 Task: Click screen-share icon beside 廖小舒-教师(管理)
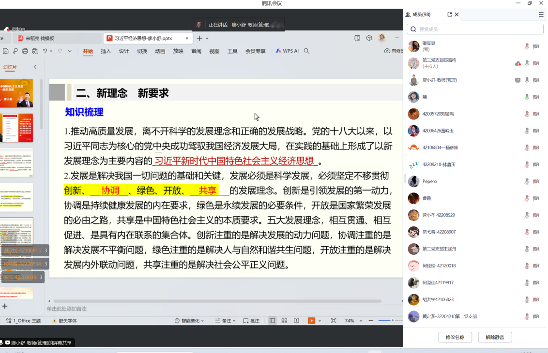click(x=518, y=80)
